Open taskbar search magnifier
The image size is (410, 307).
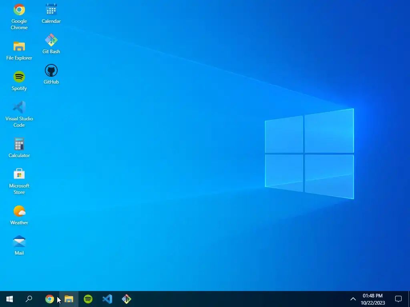29,299
